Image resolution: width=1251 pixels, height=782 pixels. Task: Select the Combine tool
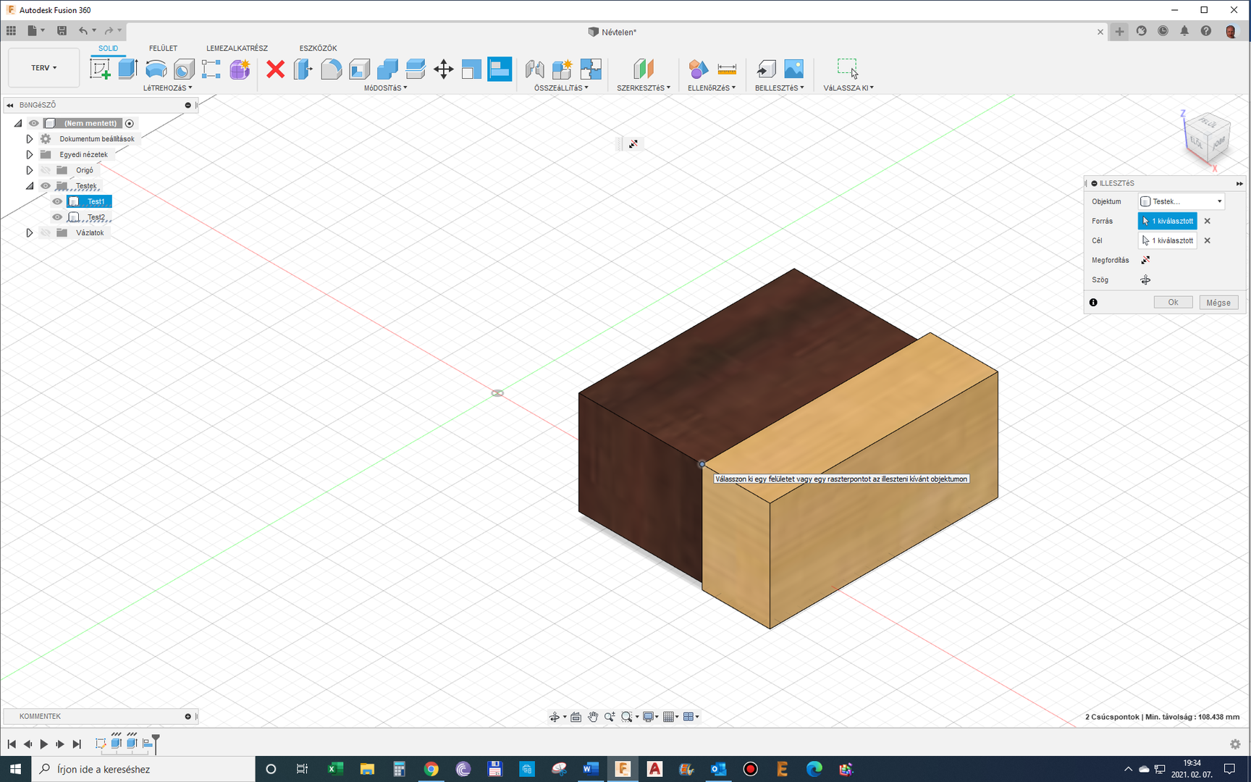(x=387, y=70)
